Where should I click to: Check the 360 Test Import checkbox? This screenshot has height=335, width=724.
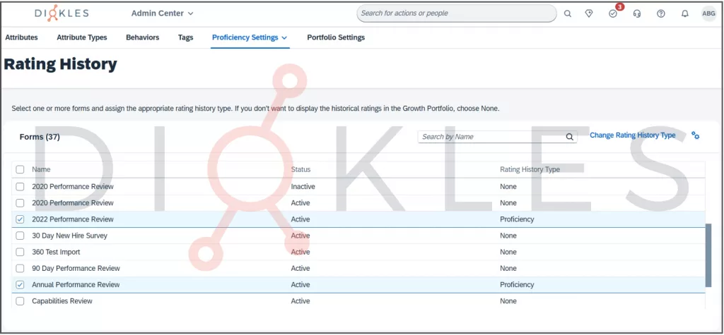pyautogui.click(x=20, y=252)
